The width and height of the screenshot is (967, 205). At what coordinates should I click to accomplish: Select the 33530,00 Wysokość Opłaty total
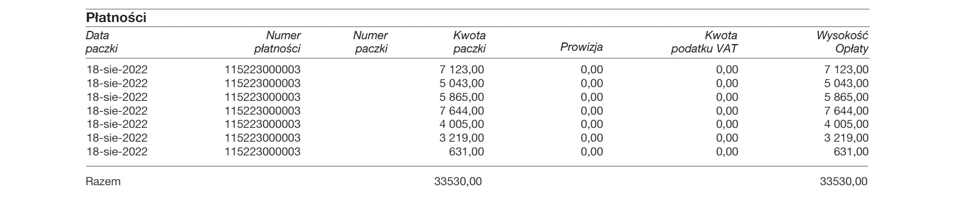click(x=844, y=181)
